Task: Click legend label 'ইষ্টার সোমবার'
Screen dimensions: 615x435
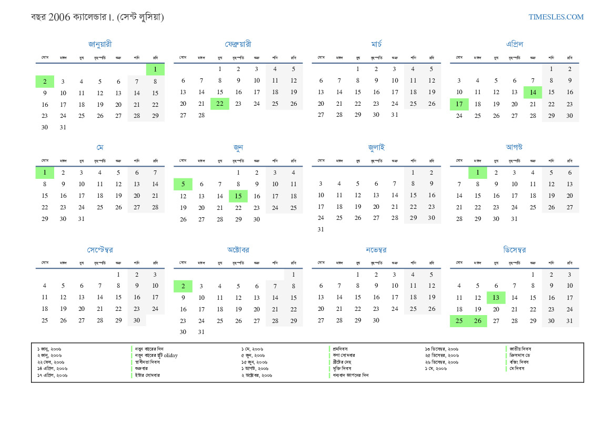Action: click(x=147, y=376)
